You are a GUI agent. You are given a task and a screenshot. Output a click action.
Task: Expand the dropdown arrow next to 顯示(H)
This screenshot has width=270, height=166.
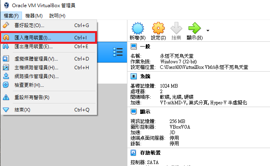tap(208, 31)
